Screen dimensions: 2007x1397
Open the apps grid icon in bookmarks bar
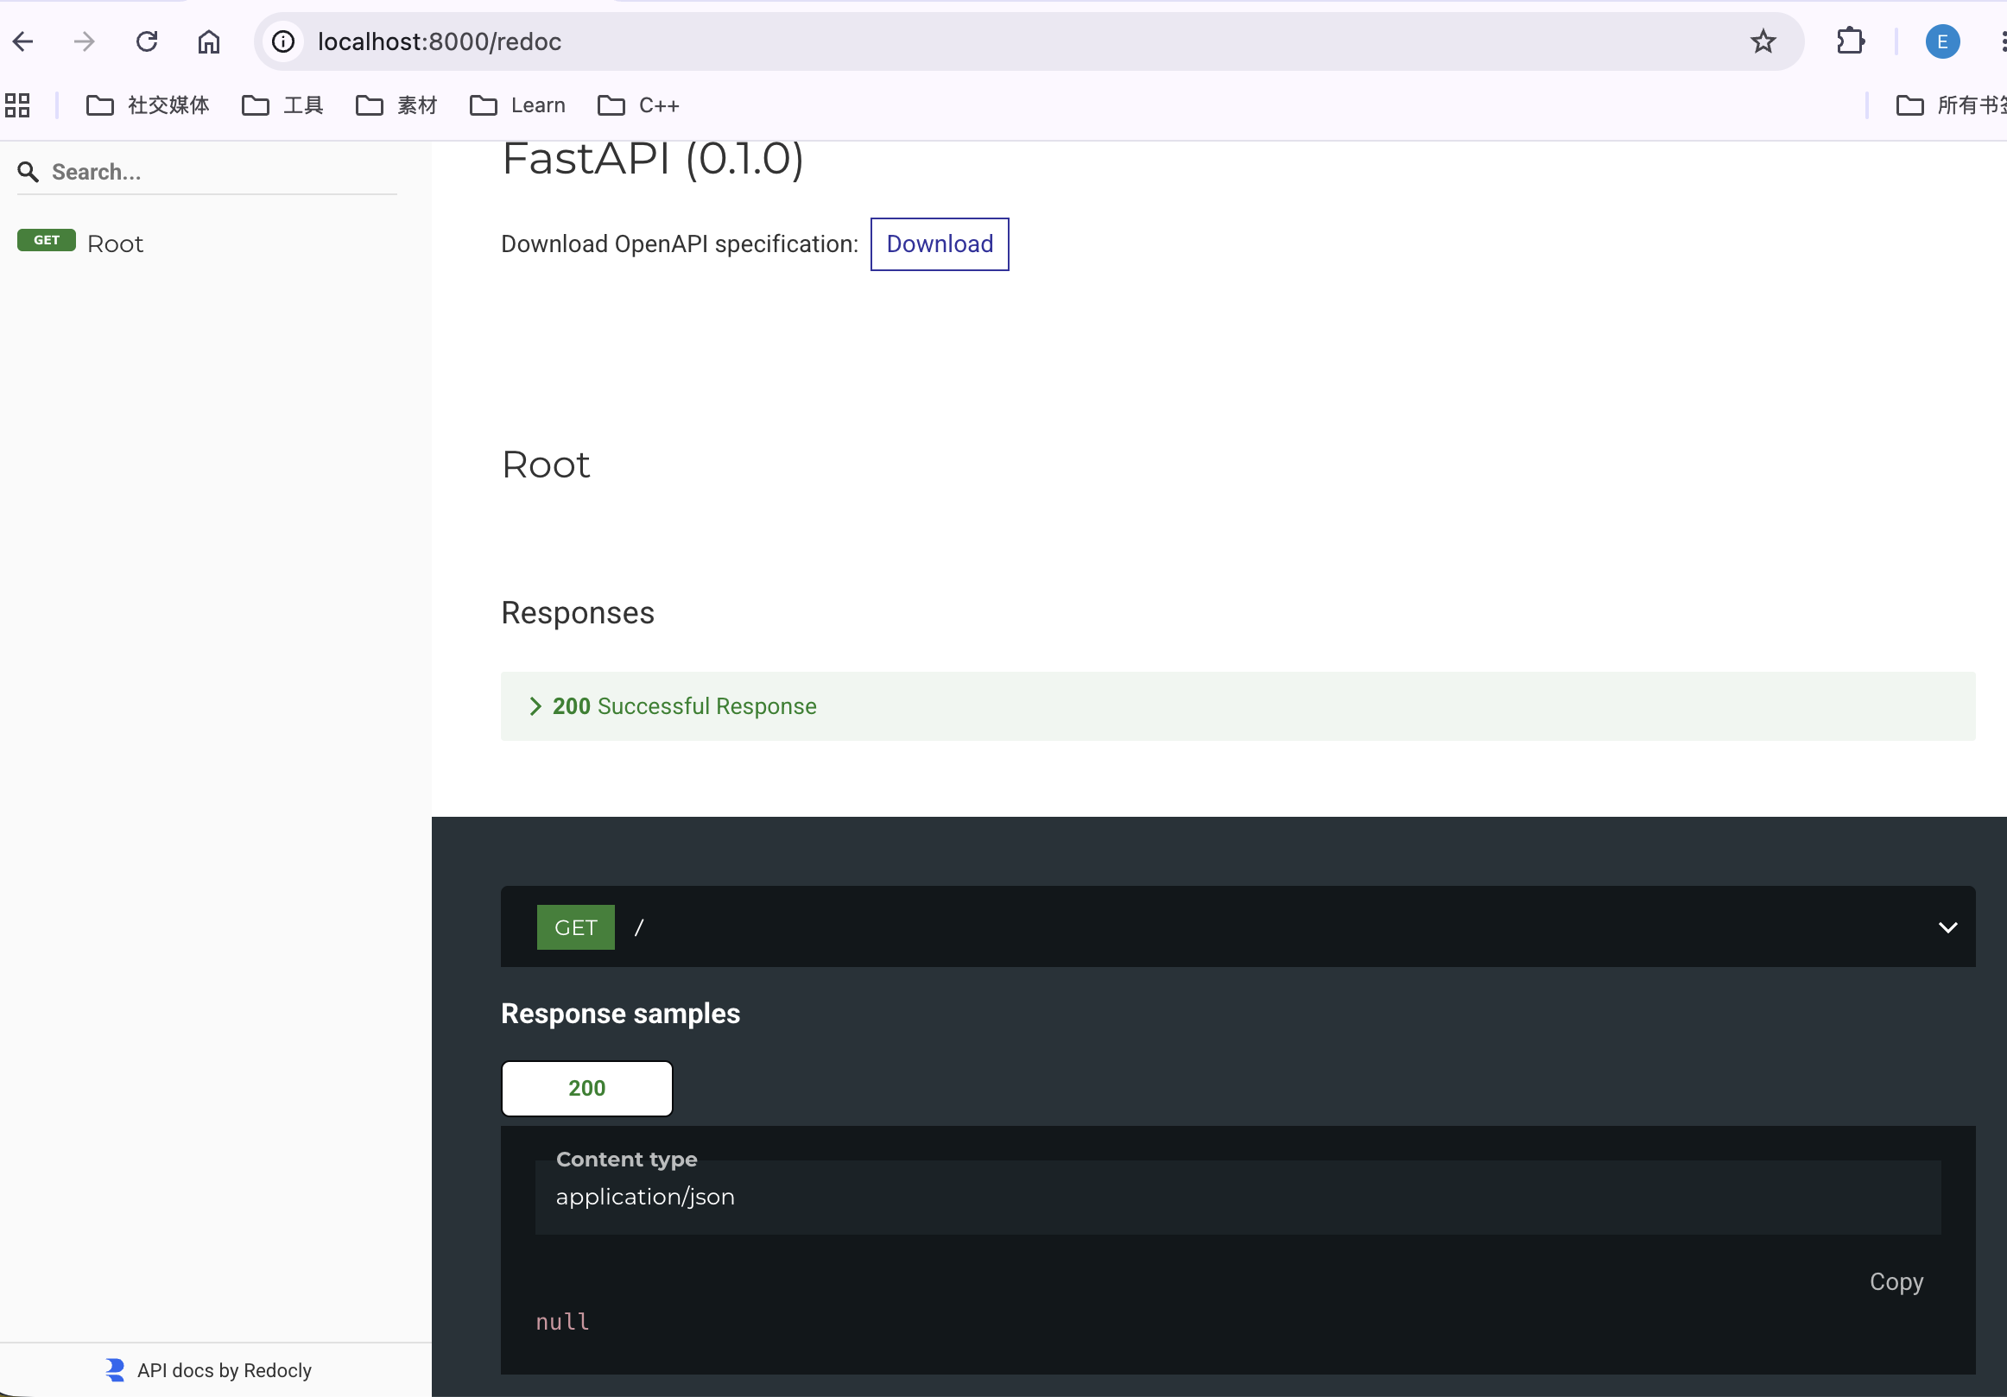(17, 104)
